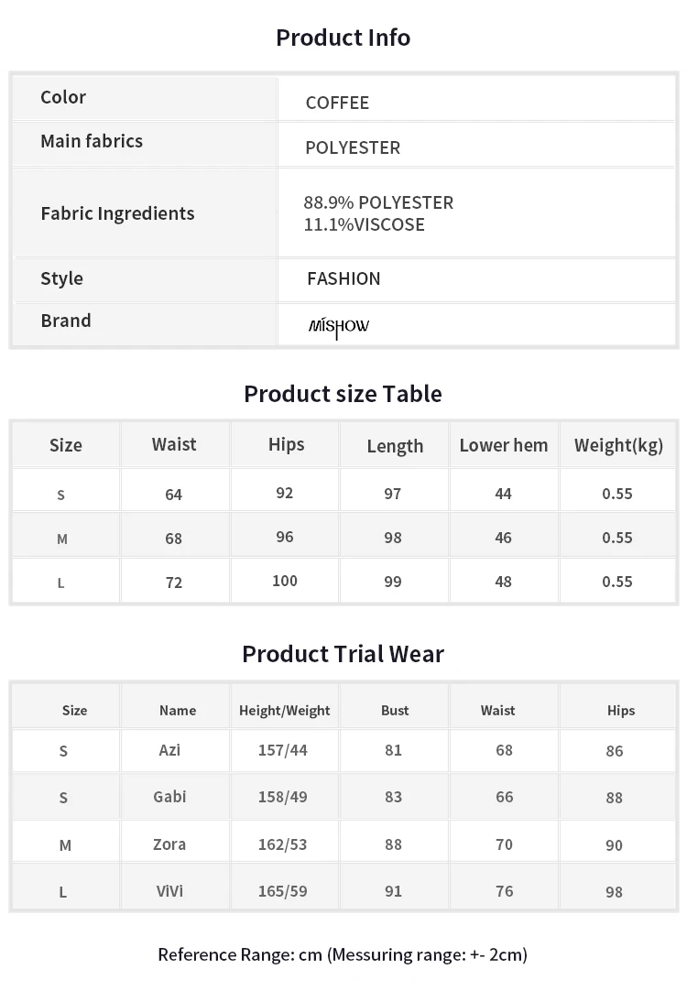Click the POLYESTER main fabrics value
Screen dimensions: 687x991
[x=353, y=147]
